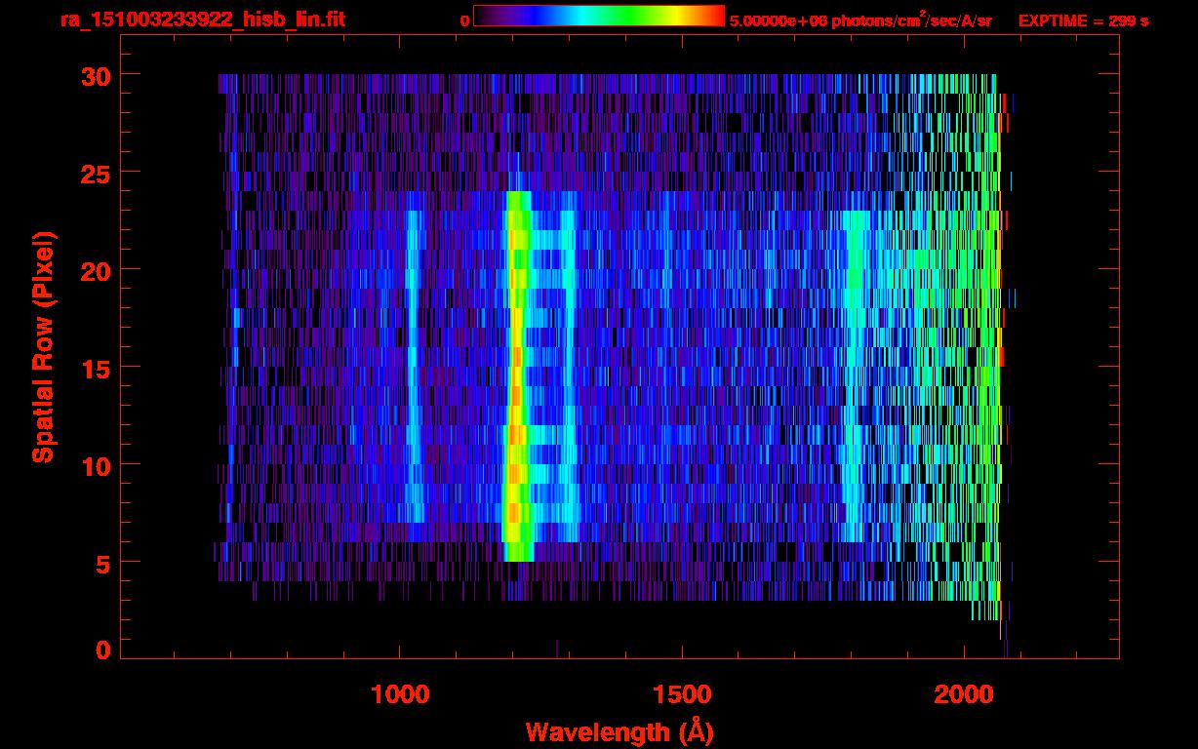
Task: Click the rainbow color scale bar
Action: [598, 16]
